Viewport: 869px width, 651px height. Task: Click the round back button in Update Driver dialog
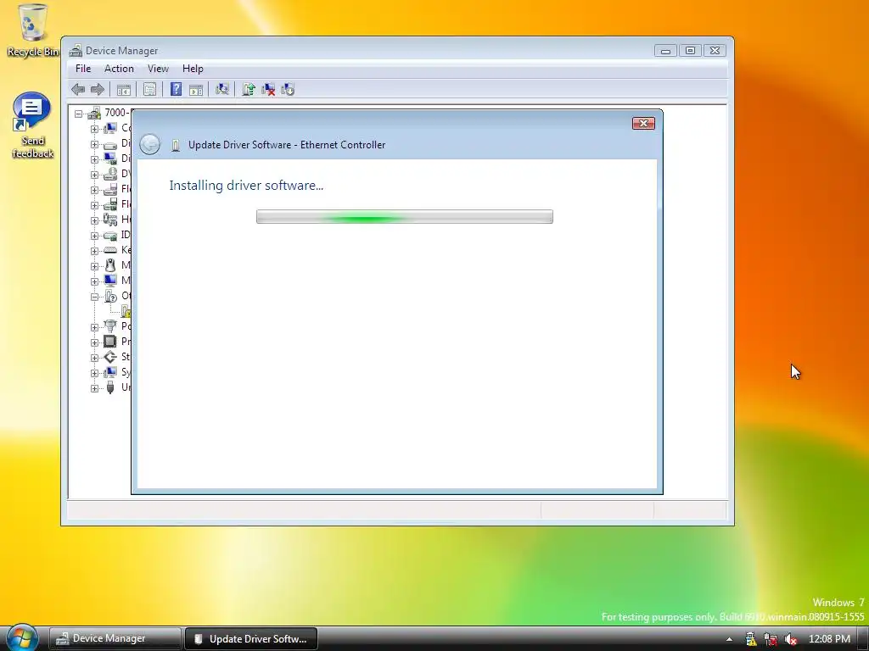pyautogui.click(x=149, y=144)
